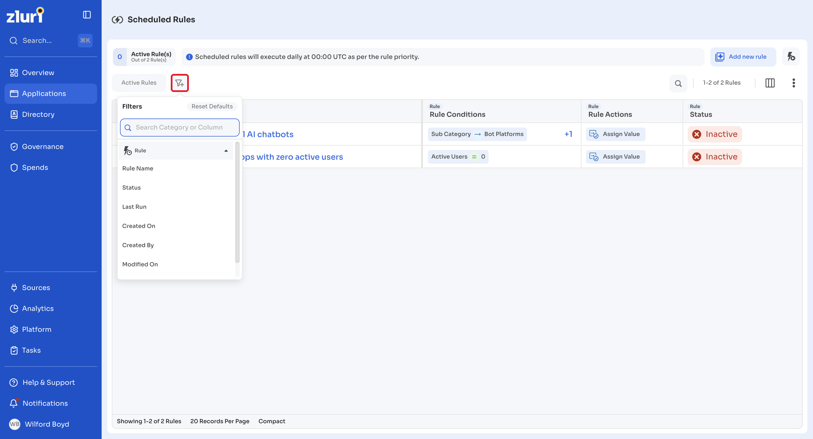Open the column layout icon
The image size is (813, 439).
770,83
